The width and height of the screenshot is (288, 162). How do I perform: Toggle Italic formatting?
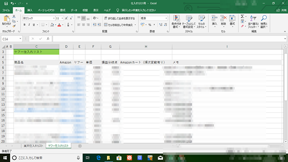point(29,25)
